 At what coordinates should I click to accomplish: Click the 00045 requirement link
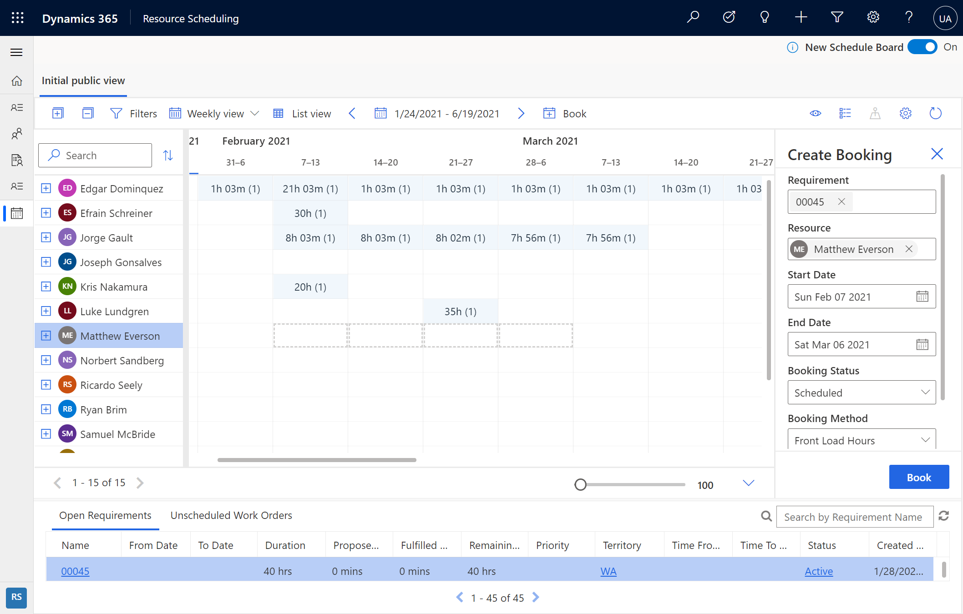pyautogui.click(x=75, y=570)
